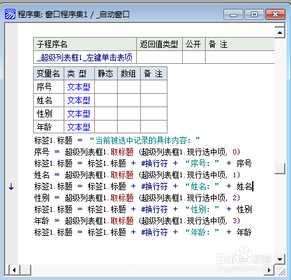Toggle the 静态 cell for variable 姓名

point(106,100)
